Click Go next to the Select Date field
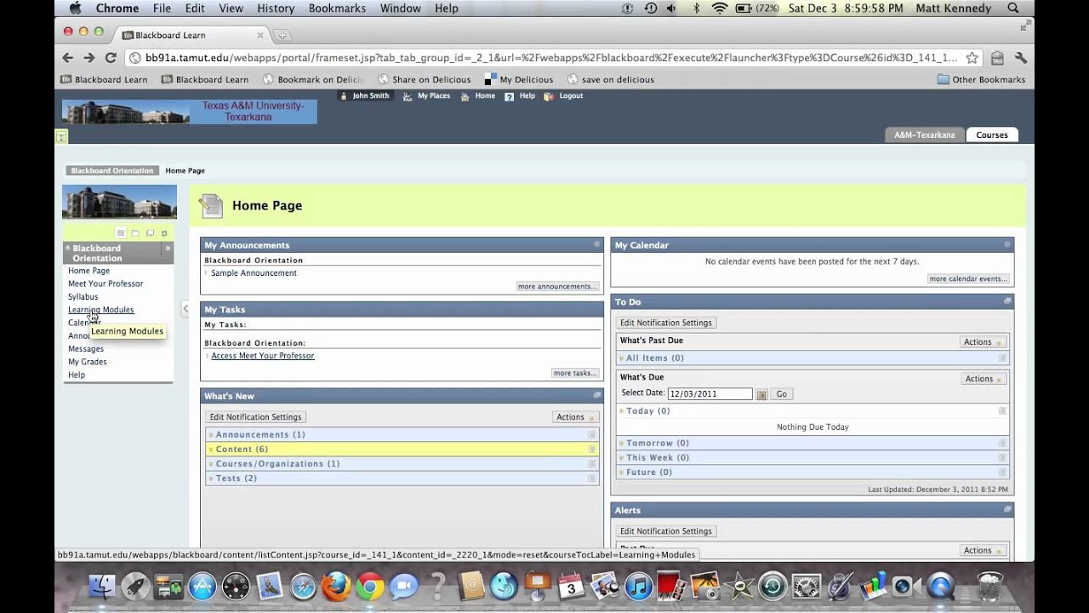 (781, 394)
